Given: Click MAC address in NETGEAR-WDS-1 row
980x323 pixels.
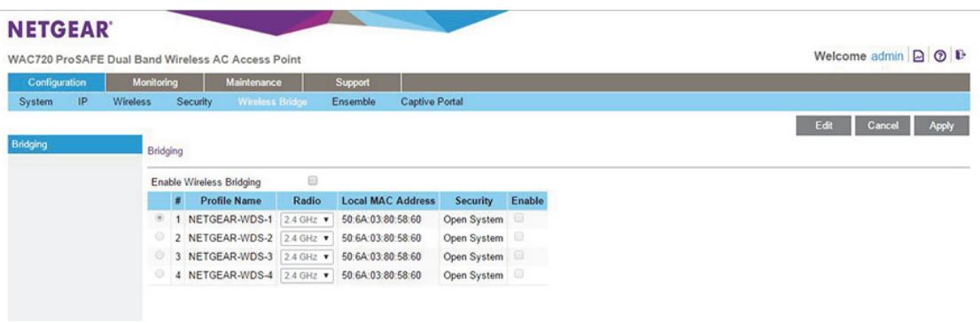Looking at the screenshot, I should (x=382, y=220).
